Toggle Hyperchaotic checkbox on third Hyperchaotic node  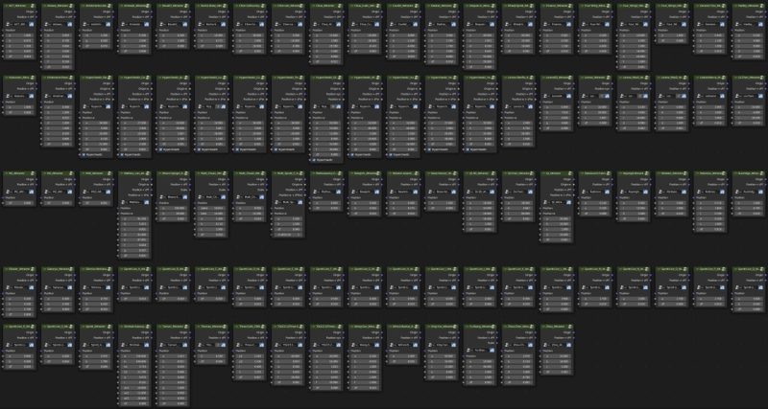coord(160,149)
